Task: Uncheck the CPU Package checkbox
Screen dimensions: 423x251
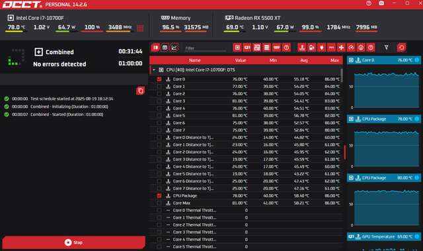Action: coord(159,196)
